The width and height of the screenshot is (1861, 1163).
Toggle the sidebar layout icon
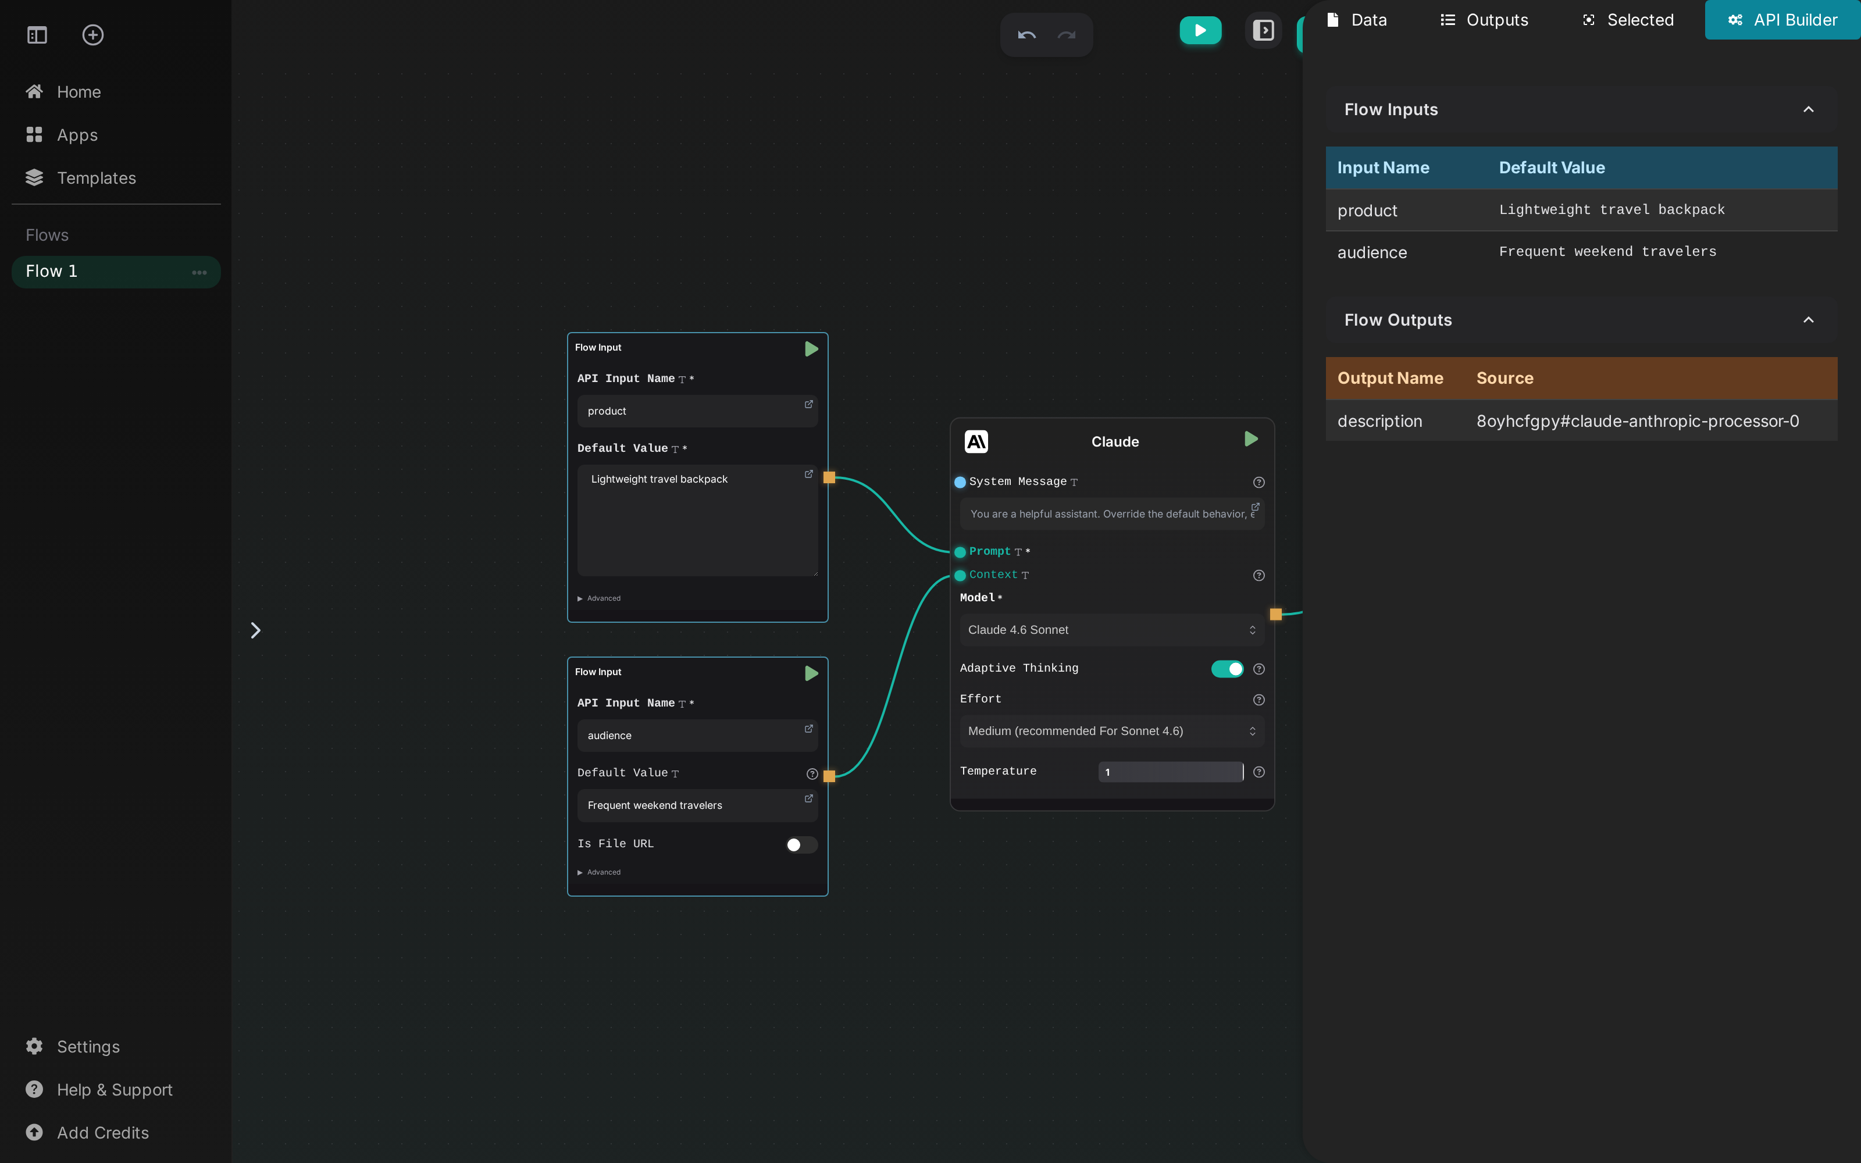pyautogui.click(x=37, y=35)
